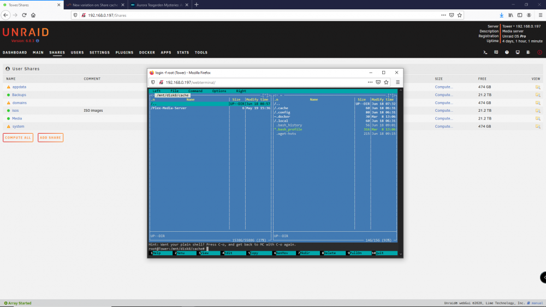546x307 pixels.
Task: Bookmark this page with the star icon
Action: coord(459,15)
